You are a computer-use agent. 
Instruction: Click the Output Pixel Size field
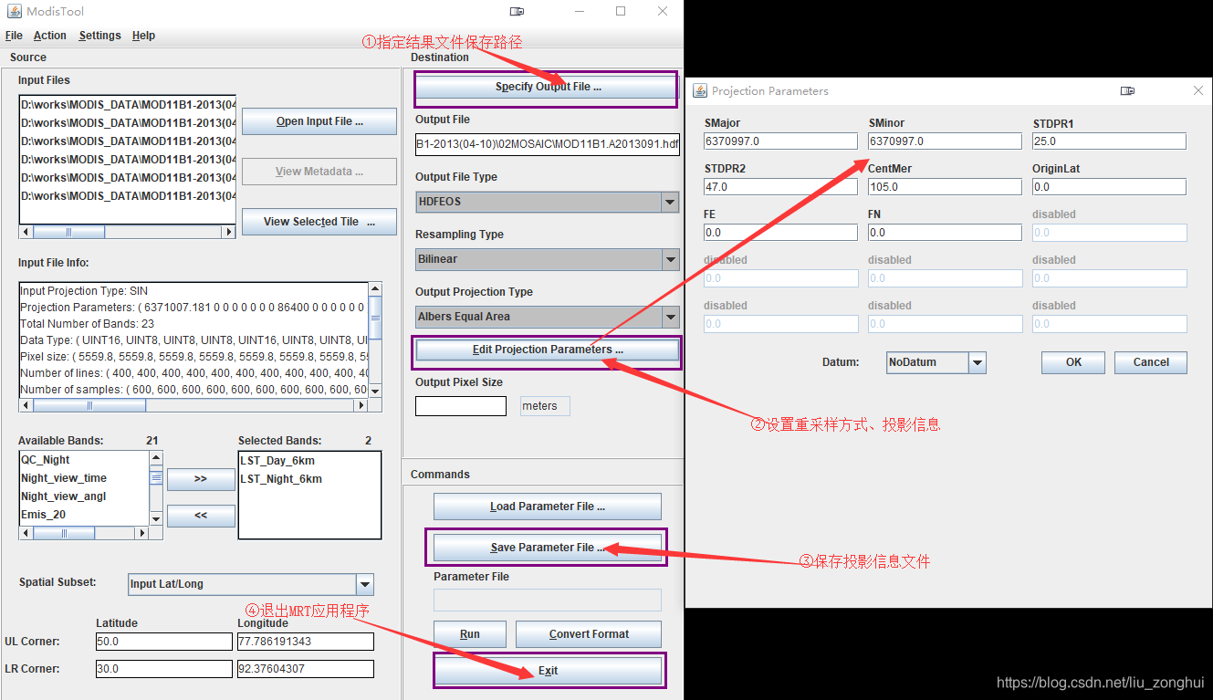(x=461, y=406)
